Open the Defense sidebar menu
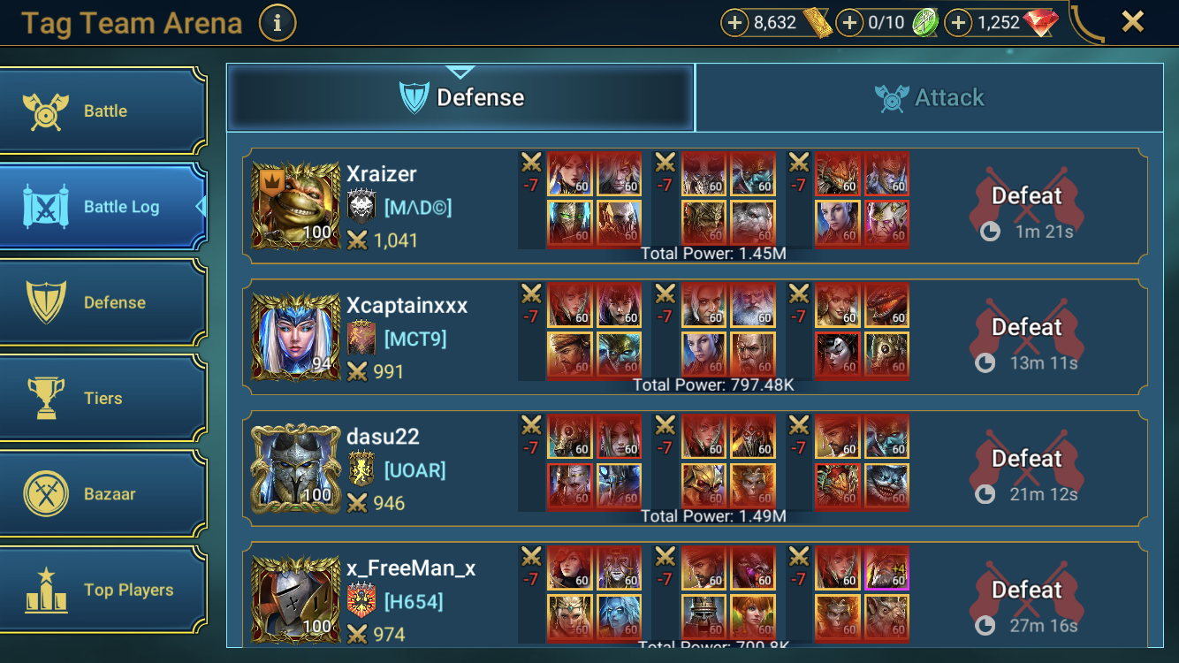Image resolution: width=1179 pixels, height=663 pixels. (x=103, y=302)
